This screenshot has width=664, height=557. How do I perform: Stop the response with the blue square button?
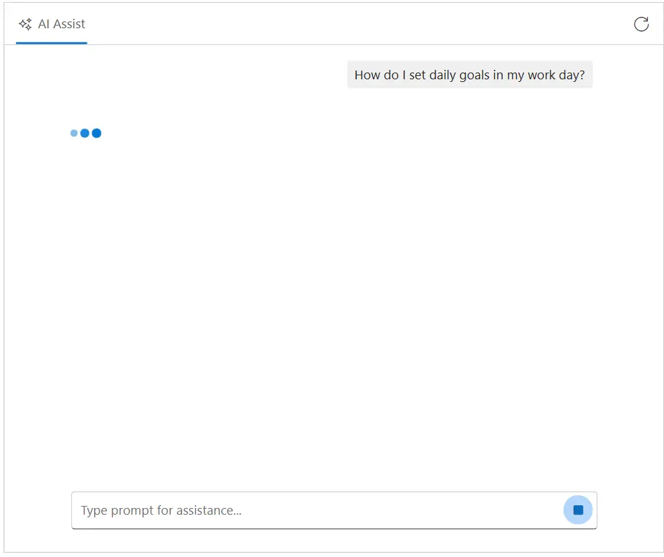[577, 509]
